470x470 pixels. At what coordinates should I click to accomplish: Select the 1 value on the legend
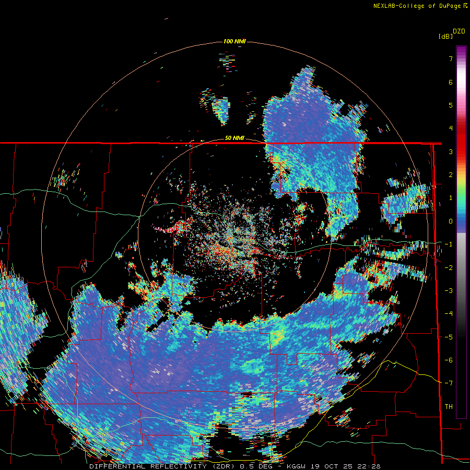pyautogui.click(x=451, y=198)
